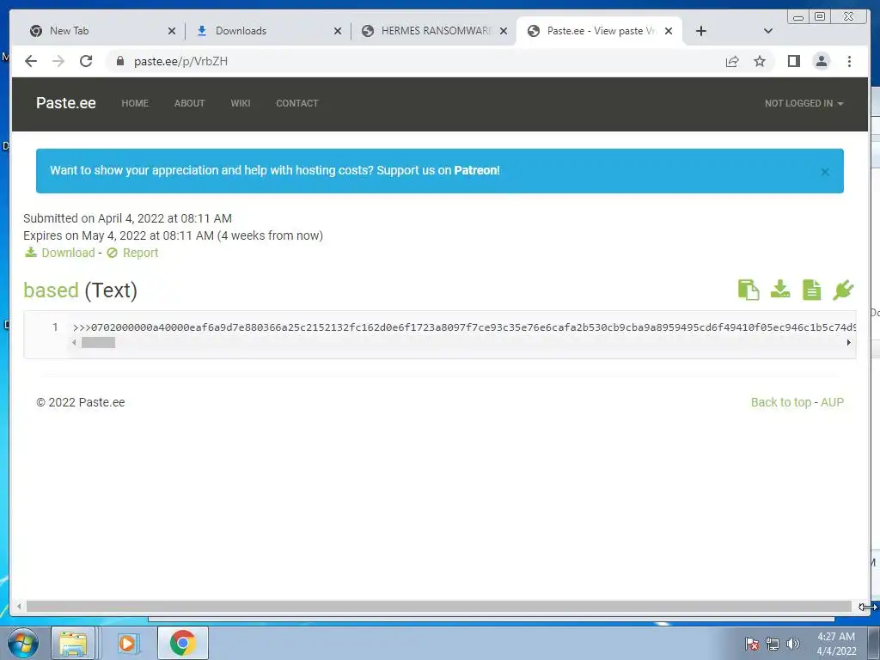
Task: Open the Chrome profile avatar
Action: click(x=821, y=61)
